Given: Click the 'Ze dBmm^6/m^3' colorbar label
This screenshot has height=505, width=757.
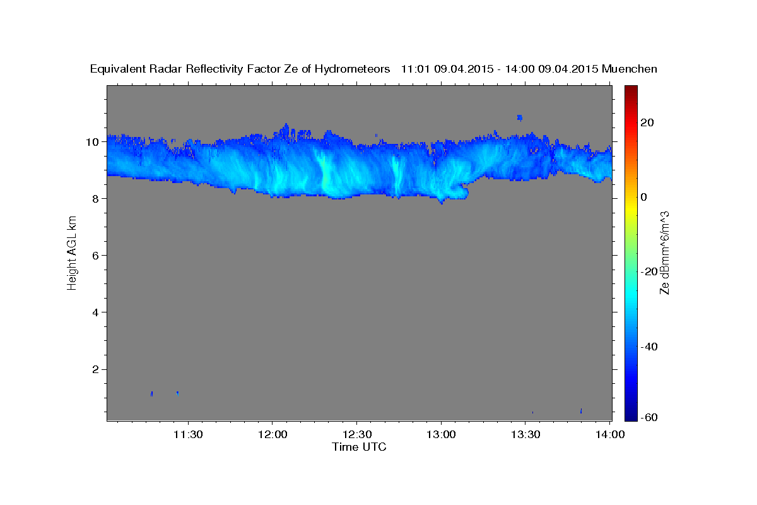Looking at the screenshot, I should pyautogui.click(x=664, y=252).
